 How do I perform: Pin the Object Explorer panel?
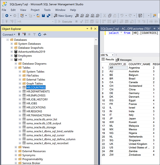[x=91, y=29]
